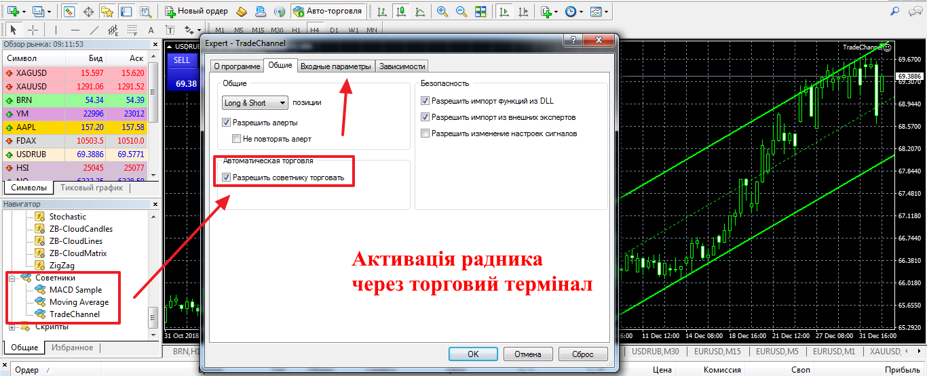The image size is (927, 376).
Task: Select the XAUUSD row in Market Watch
Action: [x=75, y=86]
